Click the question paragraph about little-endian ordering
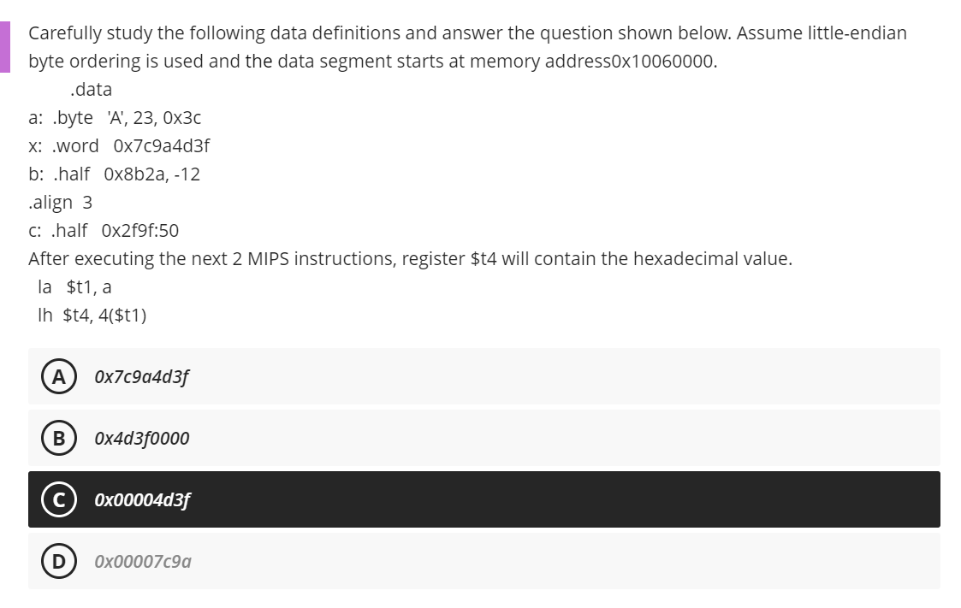961x608 pixels. pos(467,45)
